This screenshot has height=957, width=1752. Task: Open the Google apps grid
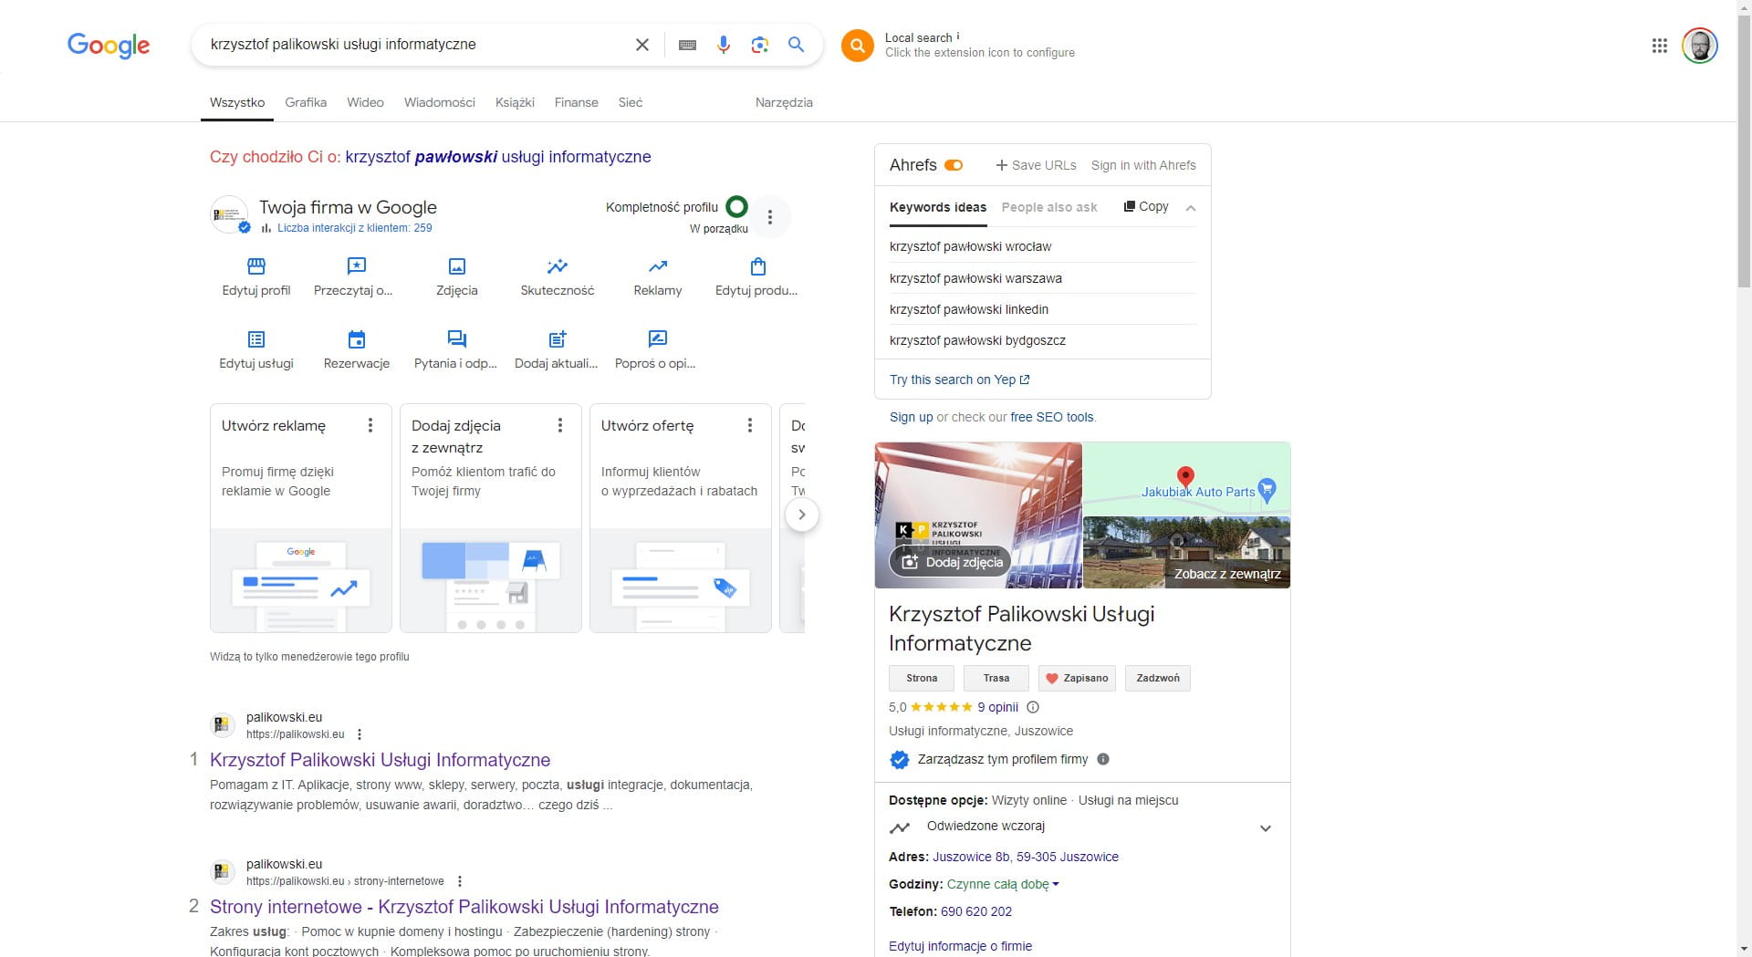[1659, 46]
